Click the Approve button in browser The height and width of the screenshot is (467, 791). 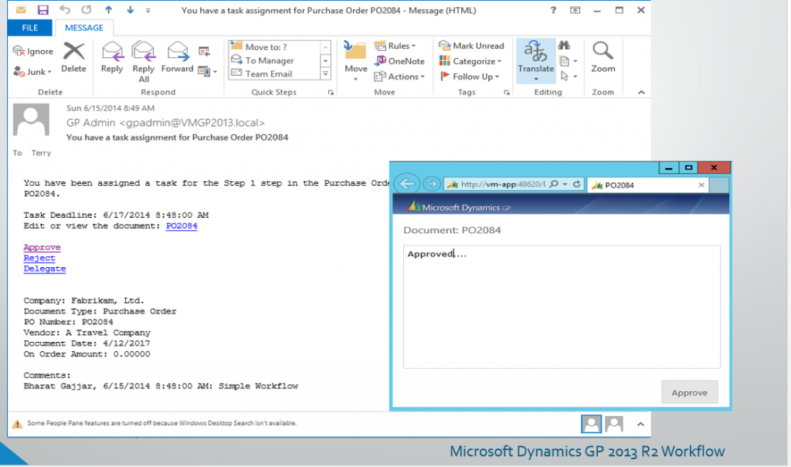click(x=690, y=392)
